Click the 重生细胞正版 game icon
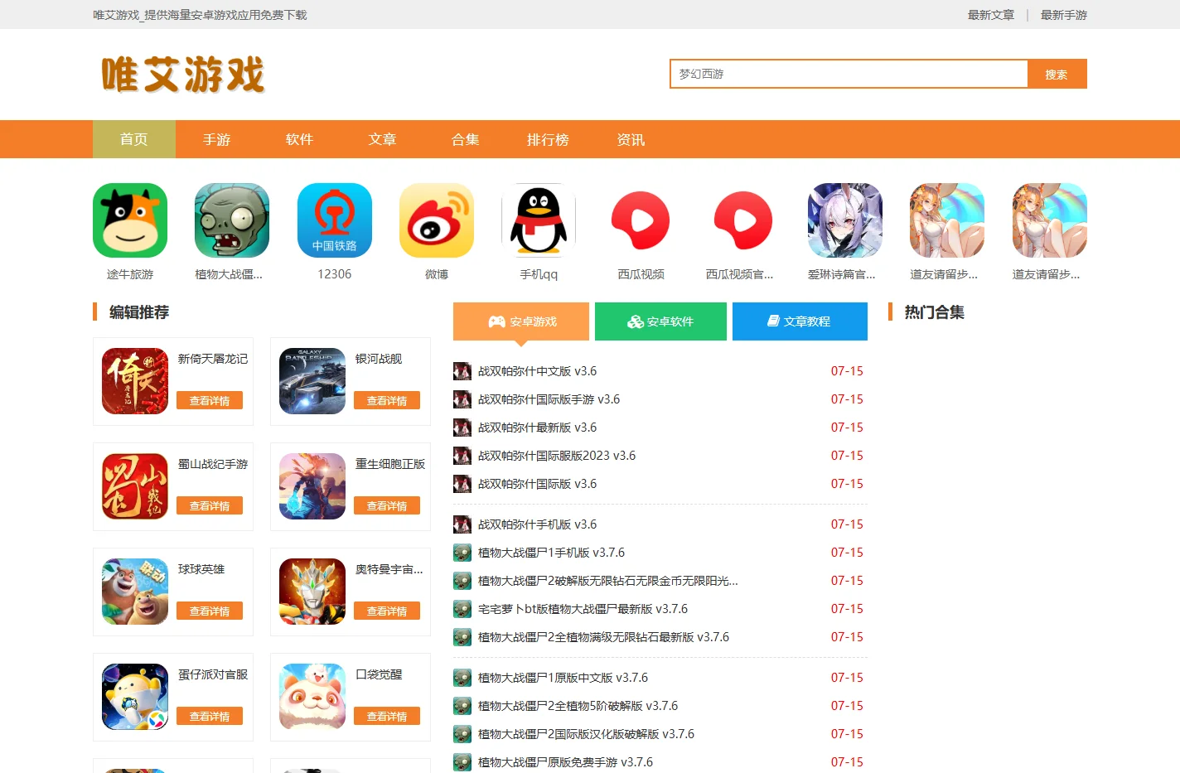Viewport: 1180px width, 773px height. coord(312,486)
